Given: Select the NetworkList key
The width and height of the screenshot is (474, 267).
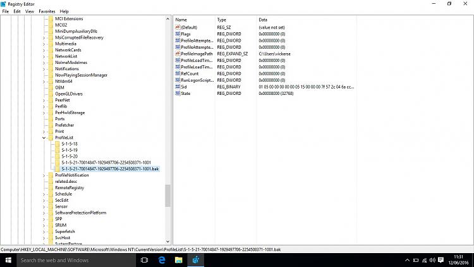Looking at the screenshot, I should pos(66,56).
